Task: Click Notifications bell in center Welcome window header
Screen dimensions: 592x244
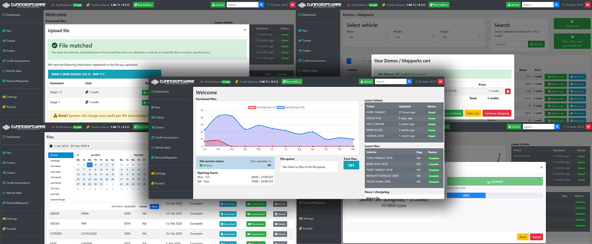Action: point(202,82)
